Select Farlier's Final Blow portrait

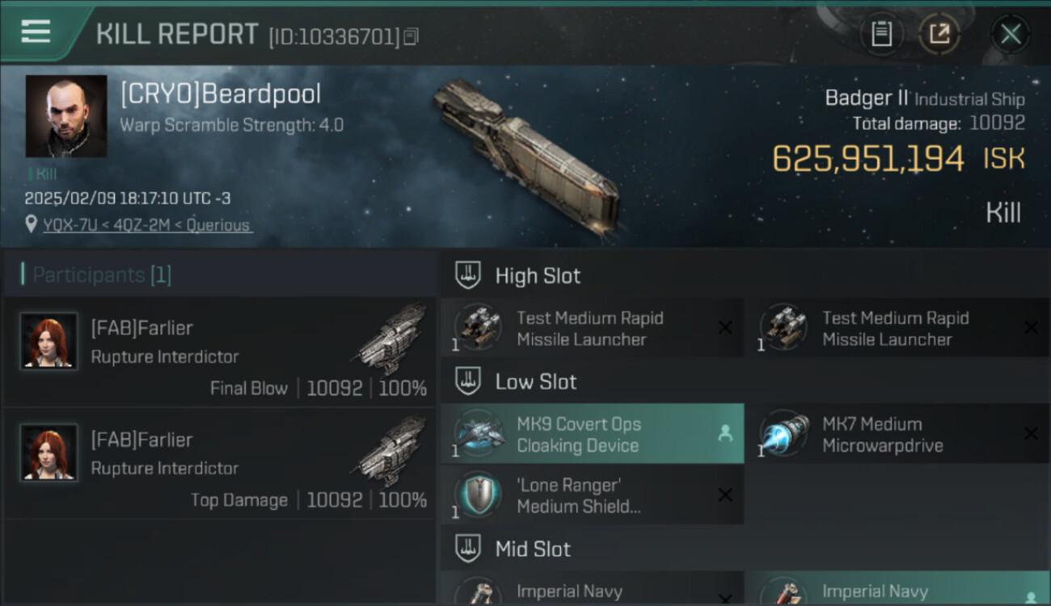click(x=49, y=340)
